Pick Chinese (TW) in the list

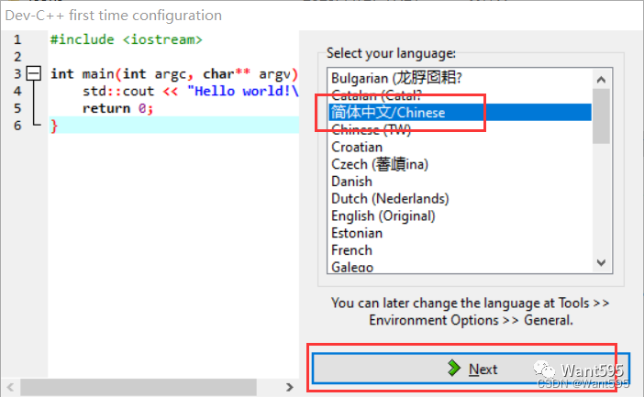tap(460, 129)
